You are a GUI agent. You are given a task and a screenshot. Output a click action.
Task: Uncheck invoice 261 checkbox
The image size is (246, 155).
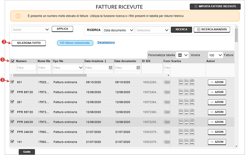click(x=12, y=102)
